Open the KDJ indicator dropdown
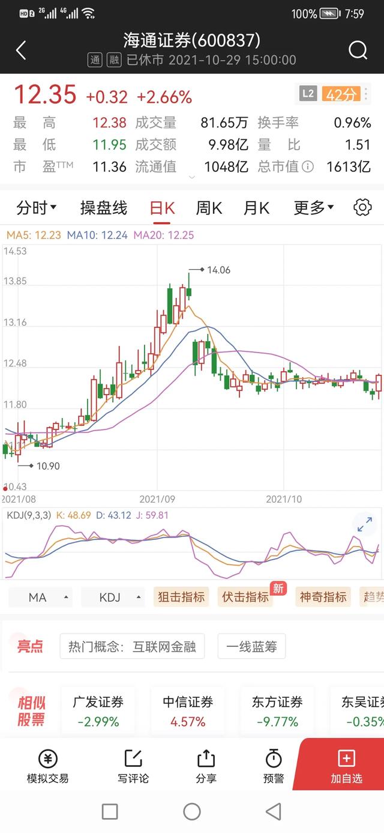Viewport: 384px width, 833px height. pyautogui.click(x=113, y=597)
